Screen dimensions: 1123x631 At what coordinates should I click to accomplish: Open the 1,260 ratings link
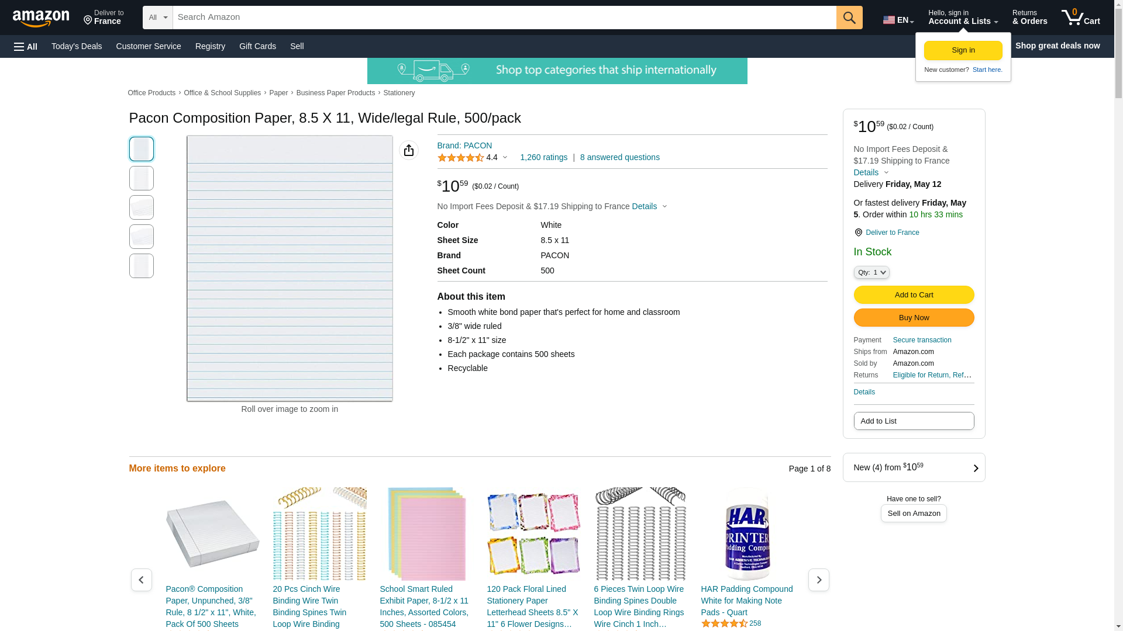[x=543, y=157]
